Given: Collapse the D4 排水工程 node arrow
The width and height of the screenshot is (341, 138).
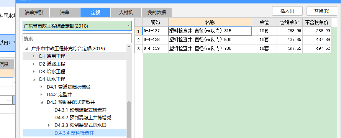Looking at the screenshot, I should click(34, 79).
